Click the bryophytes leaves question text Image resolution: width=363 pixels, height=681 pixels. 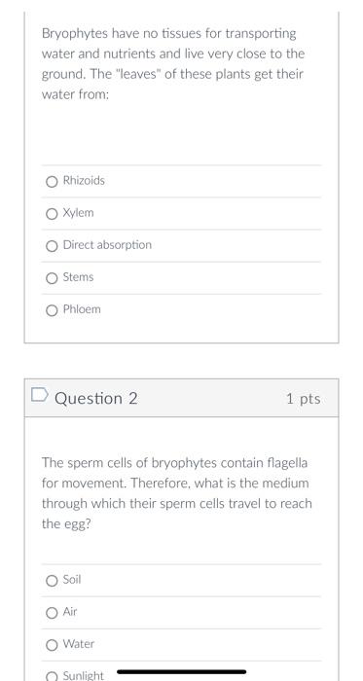click(x=173, y=64)
